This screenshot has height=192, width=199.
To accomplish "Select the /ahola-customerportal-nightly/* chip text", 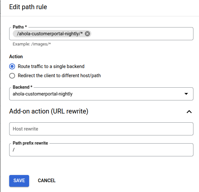I will 50,34.
